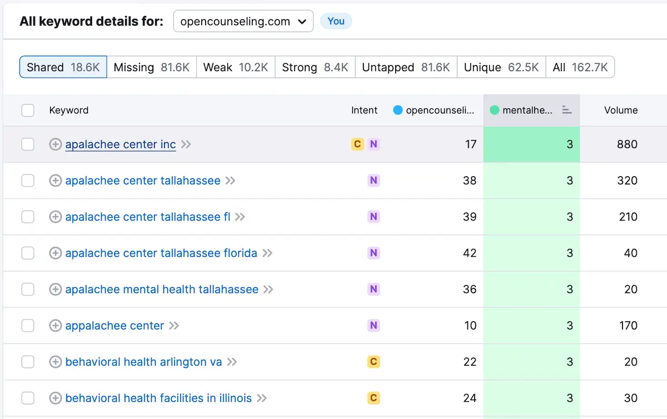
Task: Open double-arrow icon next to apalachee center tallahassee
Action: click(230, 181)
